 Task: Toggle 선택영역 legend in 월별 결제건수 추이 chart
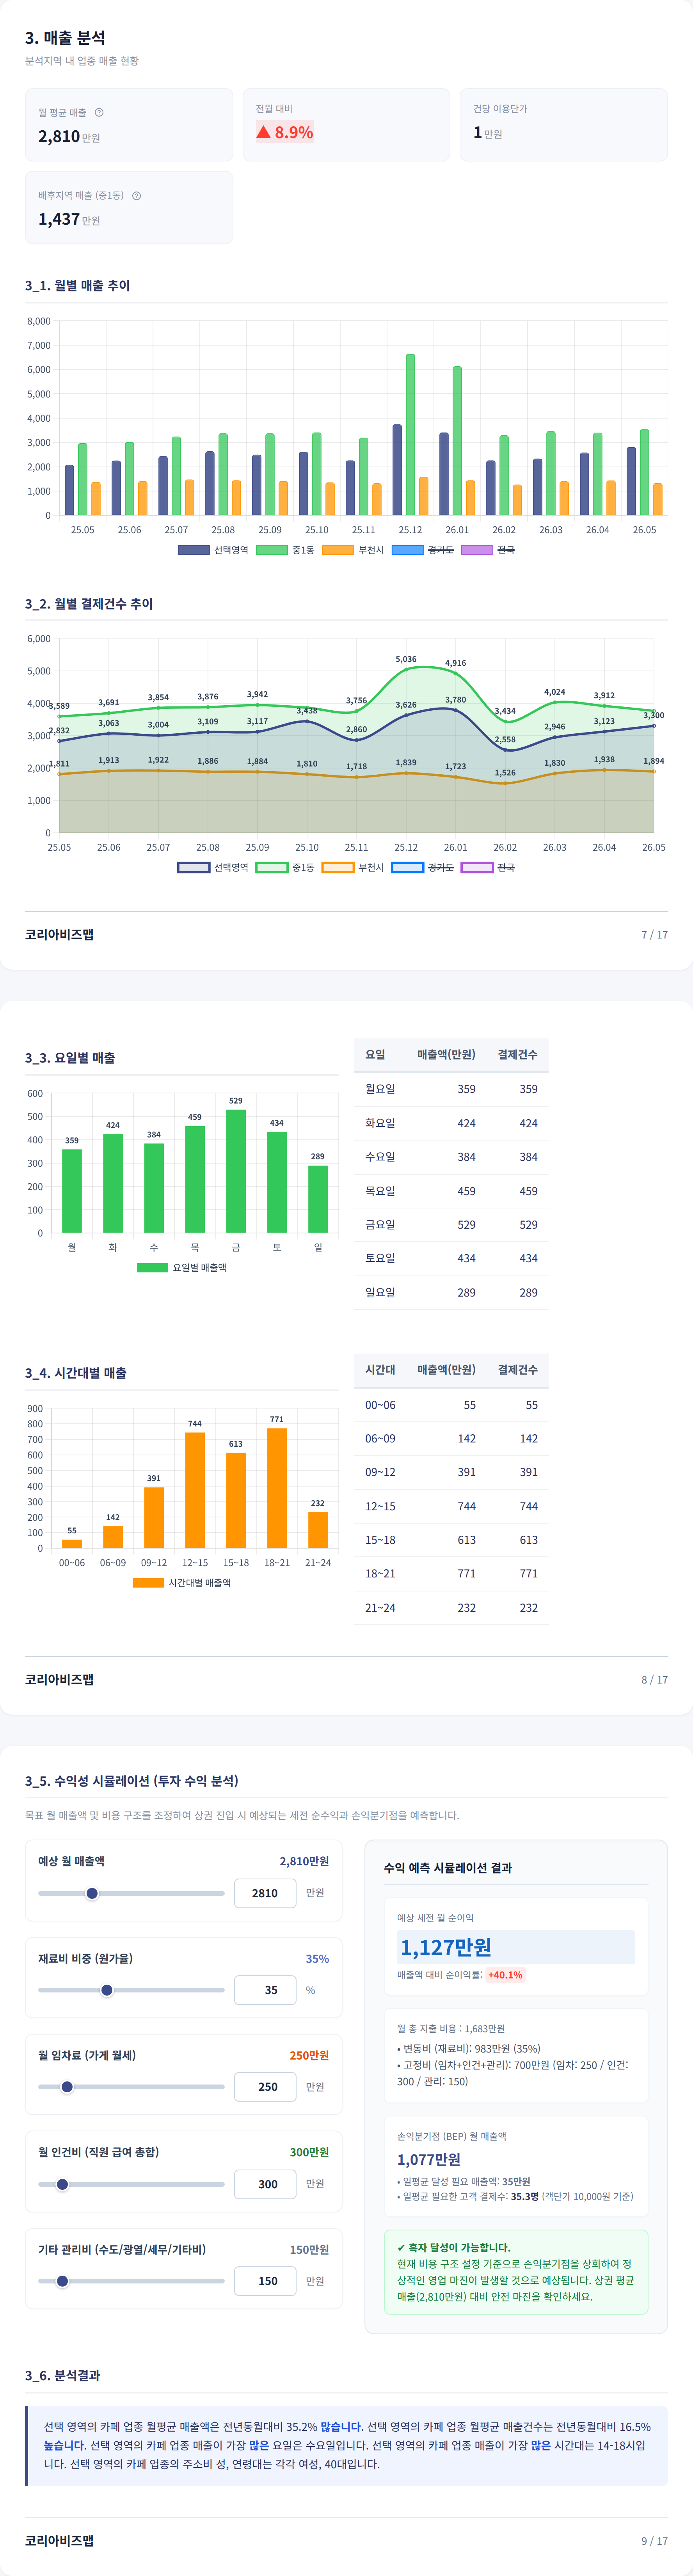click(213, 867)
